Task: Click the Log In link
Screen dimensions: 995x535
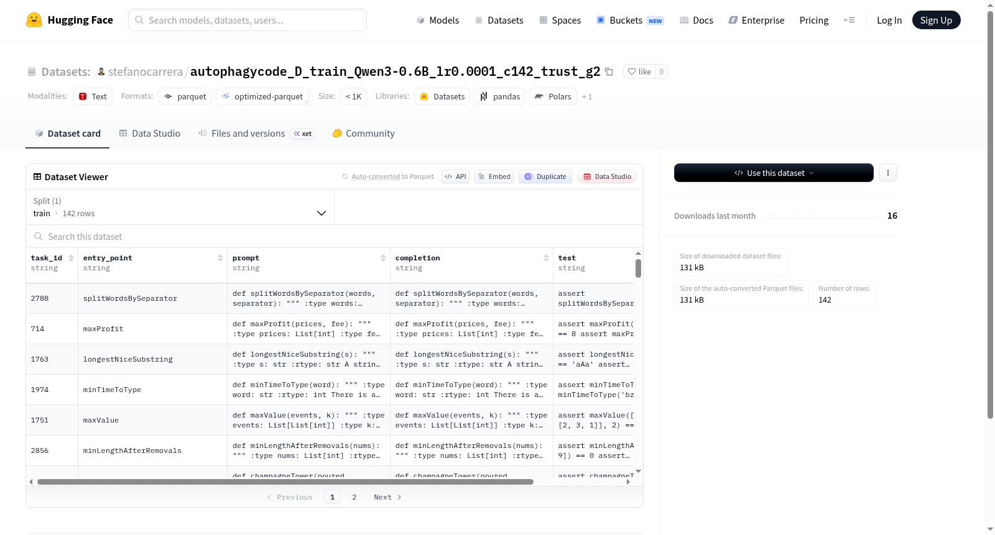Action: pyautogui.click(x=889, y=20)
